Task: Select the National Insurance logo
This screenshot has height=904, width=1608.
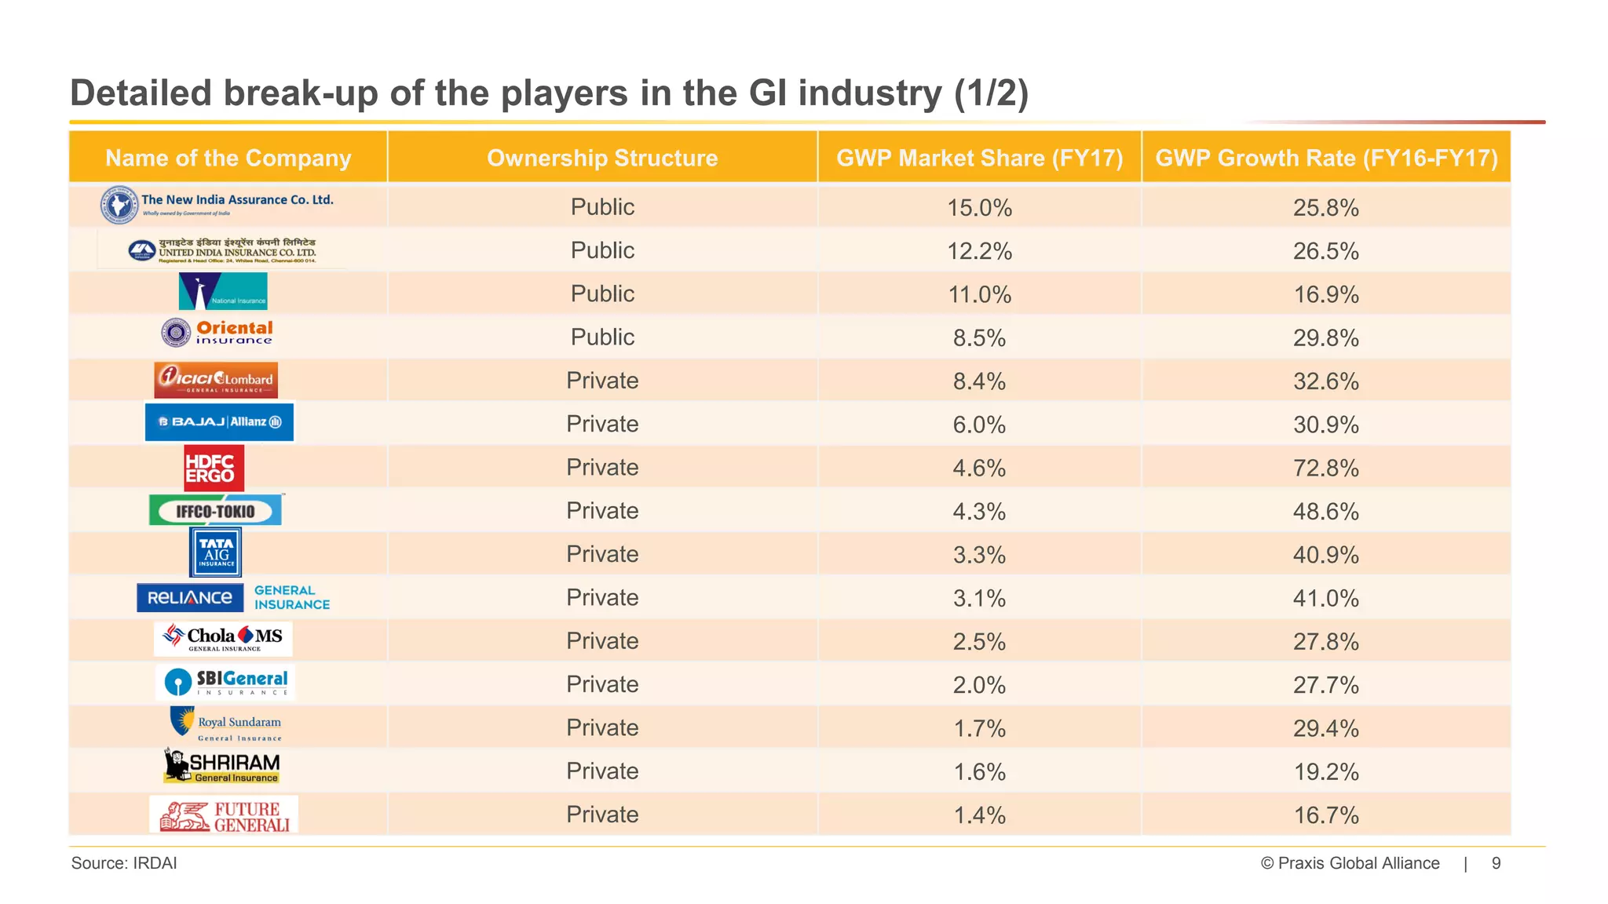Action: tap(223, 292)
